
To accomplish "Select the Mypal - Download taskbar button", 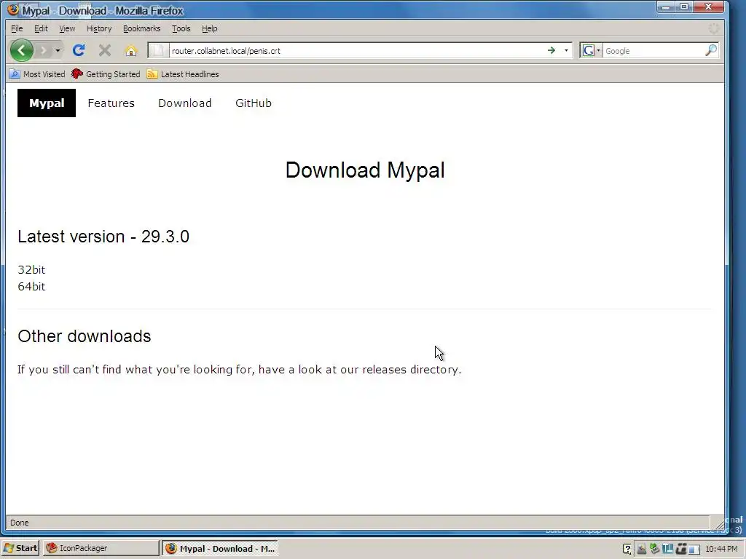I will click(x=220, y=549).
